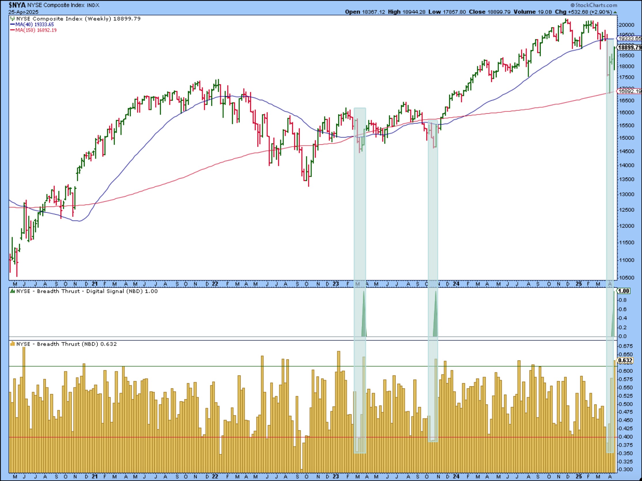Click the green up-arrow next to Chg percentage

point(615,12)
